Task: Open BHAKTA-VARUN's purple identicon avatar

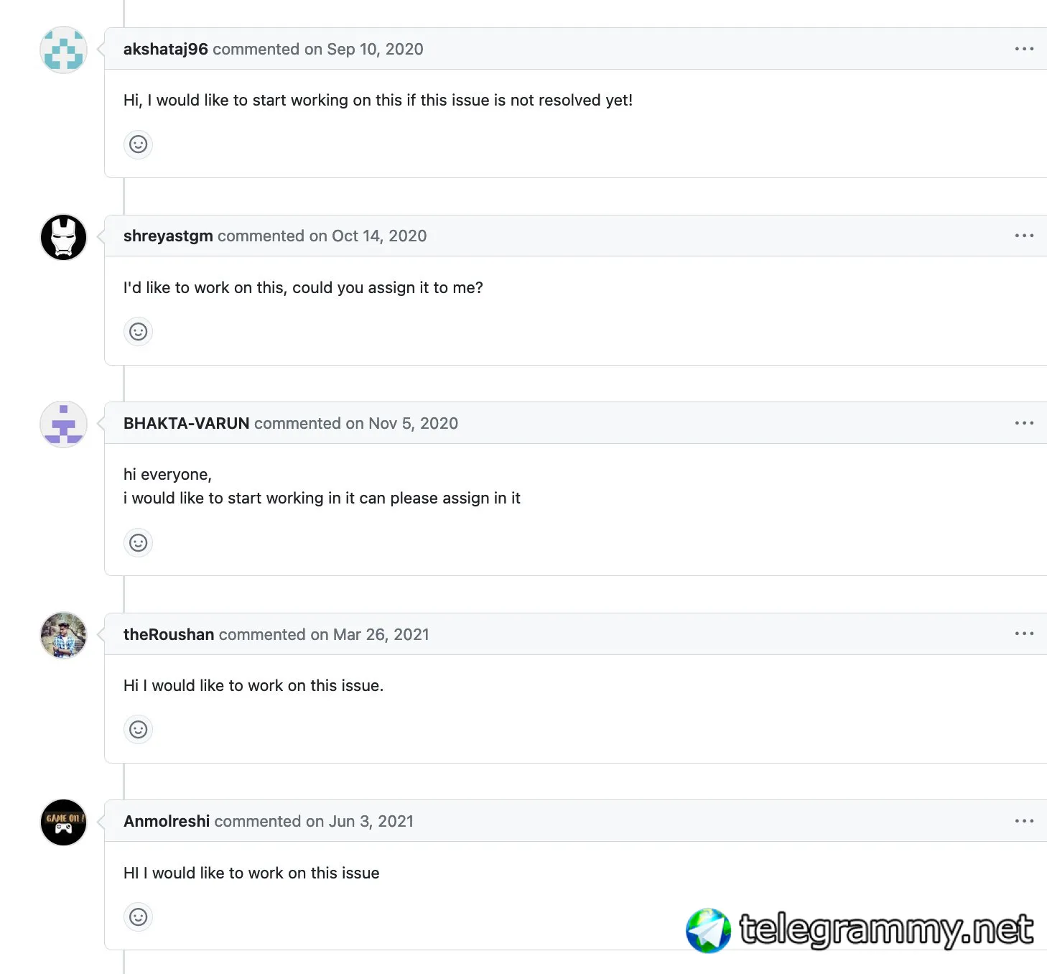Action: pyautogui.click(x=63, y=425)
